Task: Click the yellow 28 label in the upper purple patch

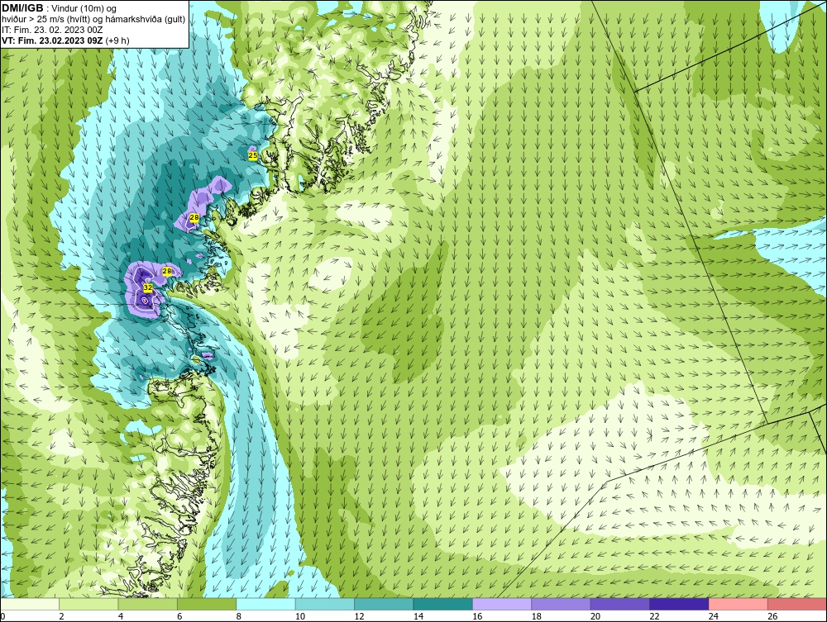Action: 194,217
